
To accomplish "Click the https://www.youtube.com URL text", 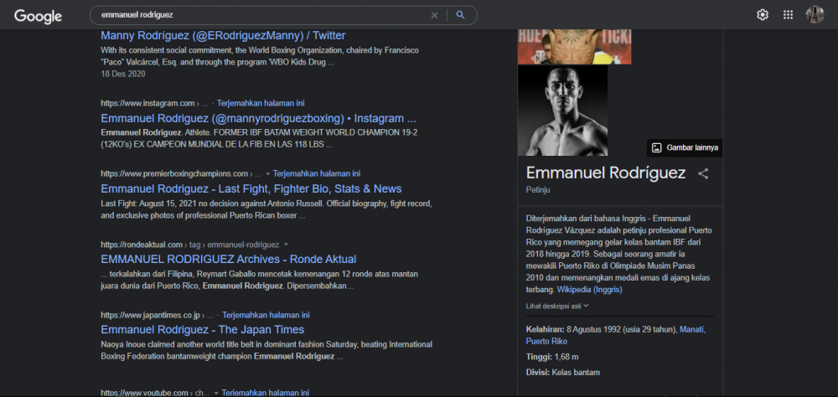I will [x=144, y=393].
